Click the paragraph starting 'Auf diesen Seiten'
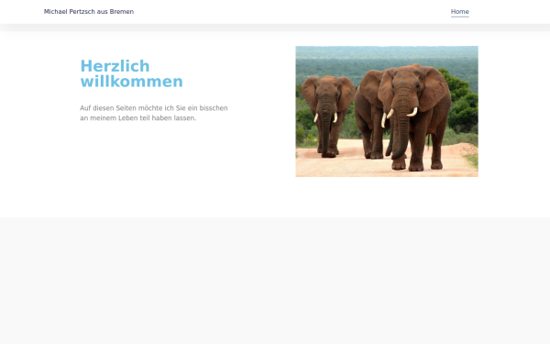Screen dimensions: 550x344 (154, 113)
